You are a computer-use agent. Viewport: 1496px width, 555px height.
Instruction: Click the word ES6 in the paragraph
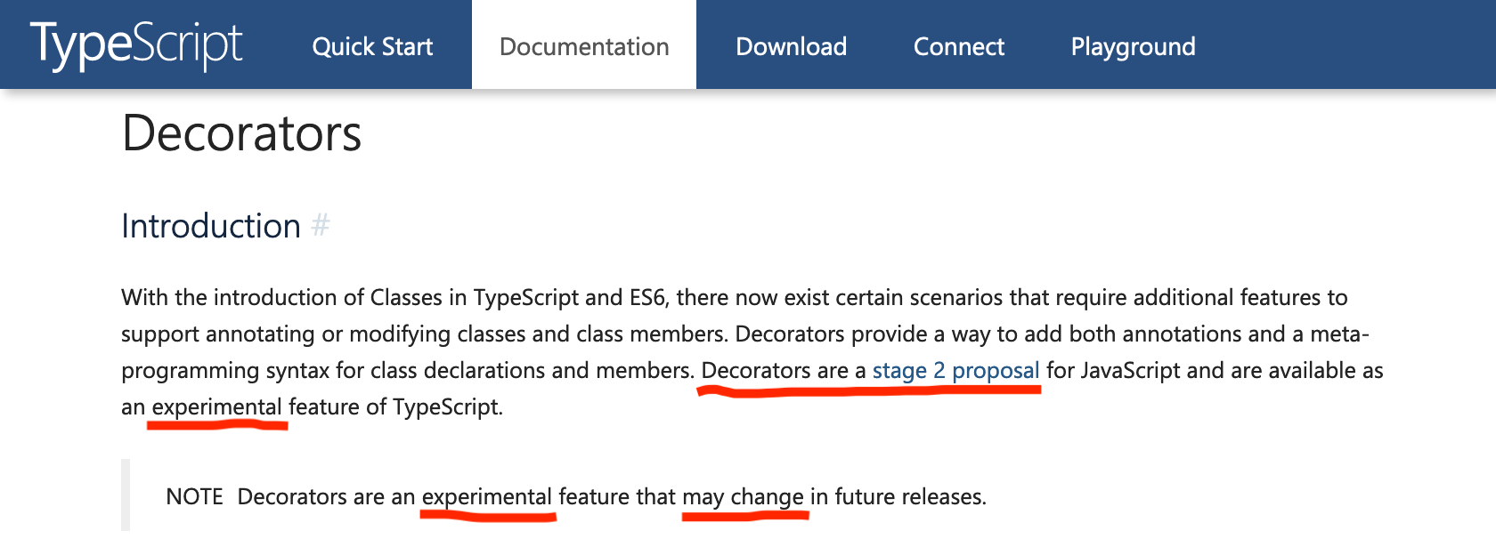pos(647,297)
